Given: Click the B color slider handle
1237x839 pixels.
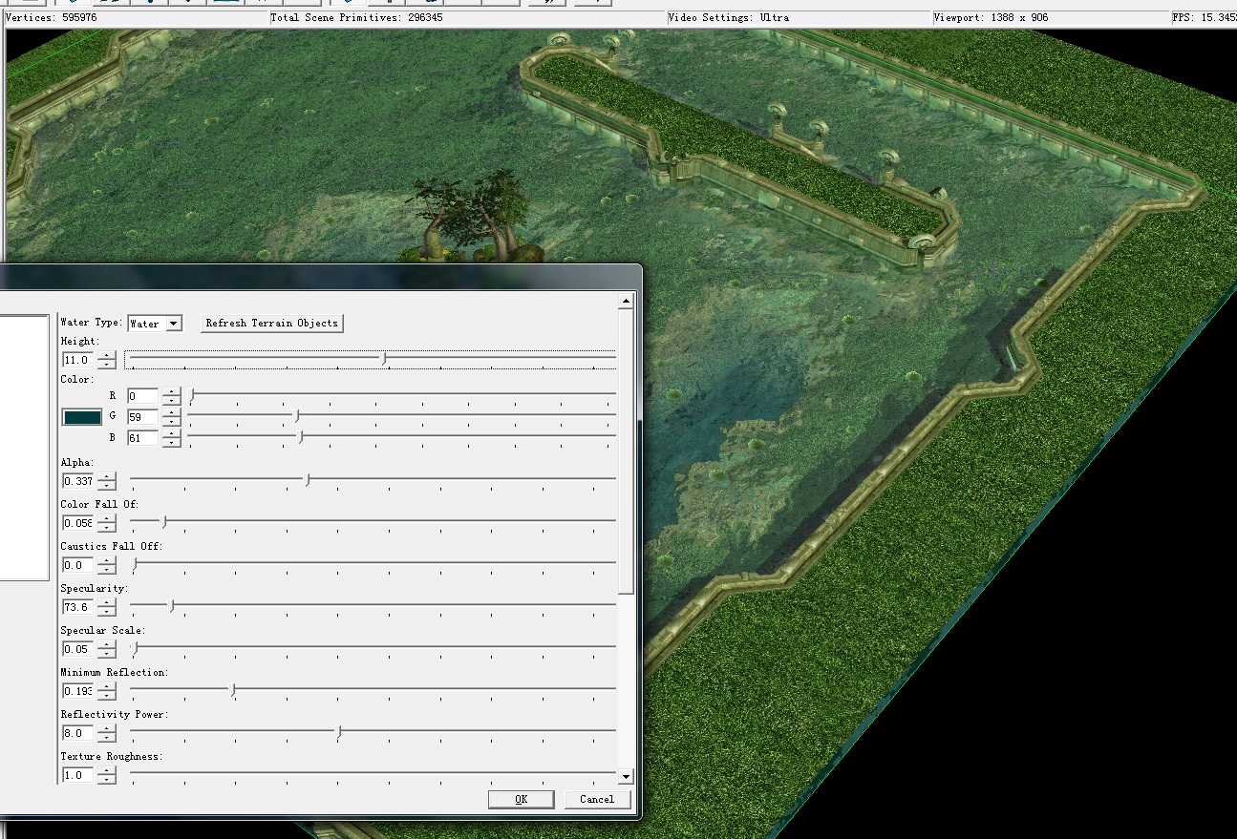Looking at the screenshot, I should coord(301,436).
